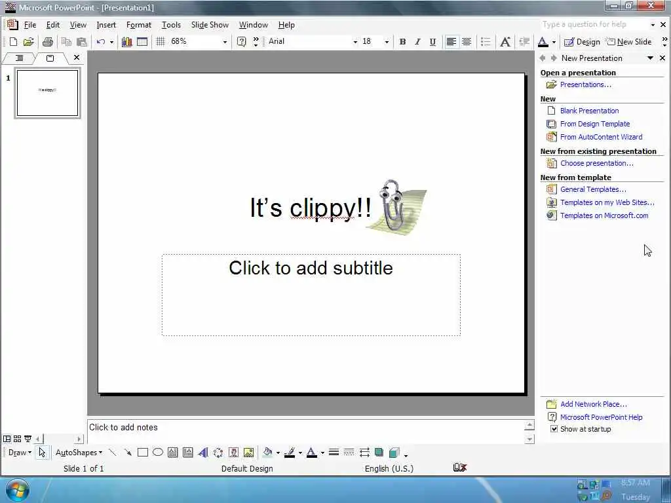Apply 3-D Style from drawing toolbar

(394, 453)
